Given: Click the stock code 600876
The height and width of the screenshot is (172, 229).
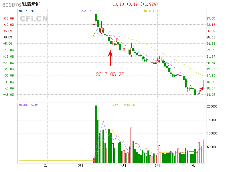Looking at the screenshot, I should (x=12, y=5).
